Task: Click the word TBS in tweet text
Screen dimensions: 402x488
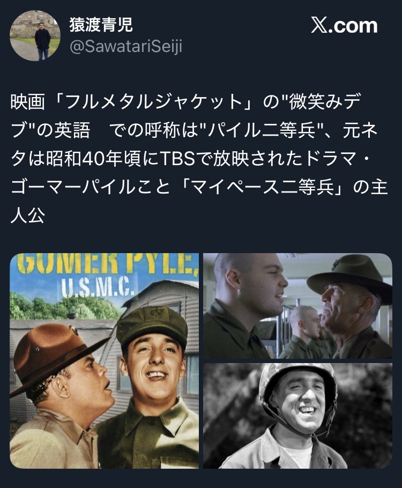Action: pos(177,159)
